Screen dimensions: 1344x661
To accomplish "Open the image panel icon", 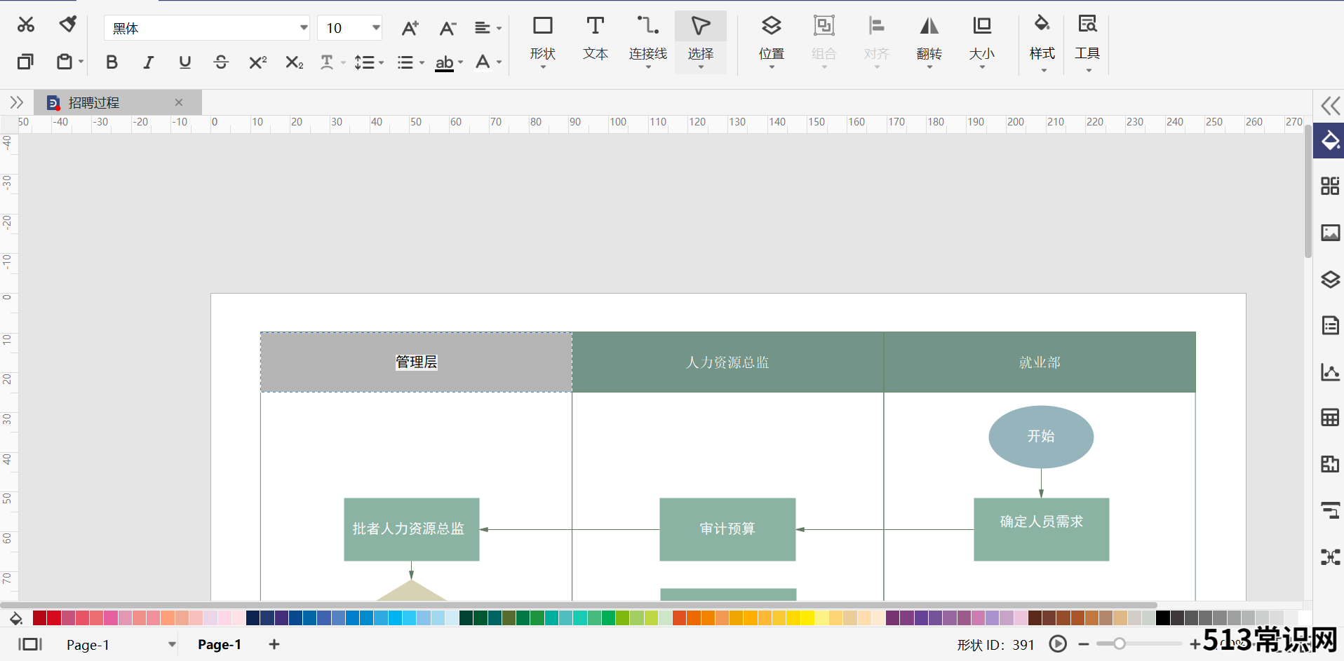I will click(1330, 233).
